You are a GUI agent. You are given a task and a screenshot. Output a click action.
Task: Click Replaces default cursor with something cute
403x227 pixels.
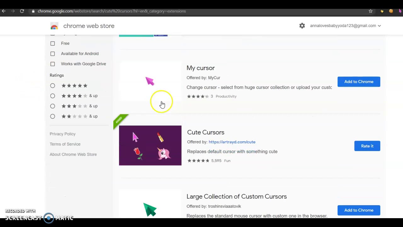pos(232,152)
